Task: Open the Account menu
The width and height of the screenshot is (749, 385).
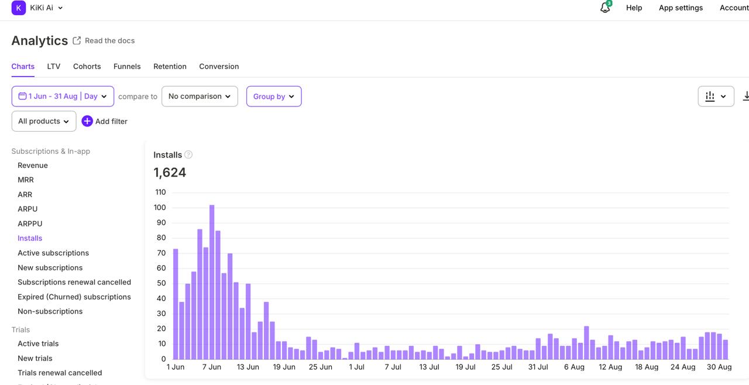Action: point(734,8)
